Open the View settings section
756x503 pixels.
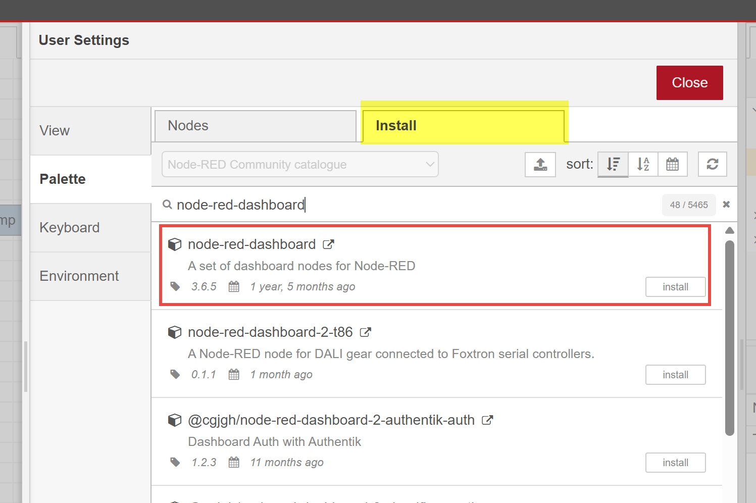[54, 130]
